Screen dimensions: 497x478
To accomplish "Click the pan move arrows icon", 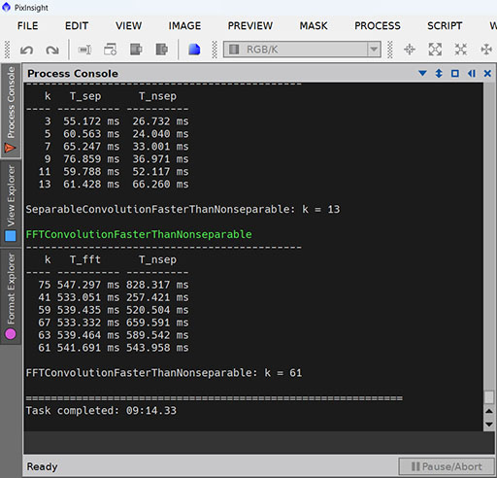I will pyautogui.click(x=486, y=50).
